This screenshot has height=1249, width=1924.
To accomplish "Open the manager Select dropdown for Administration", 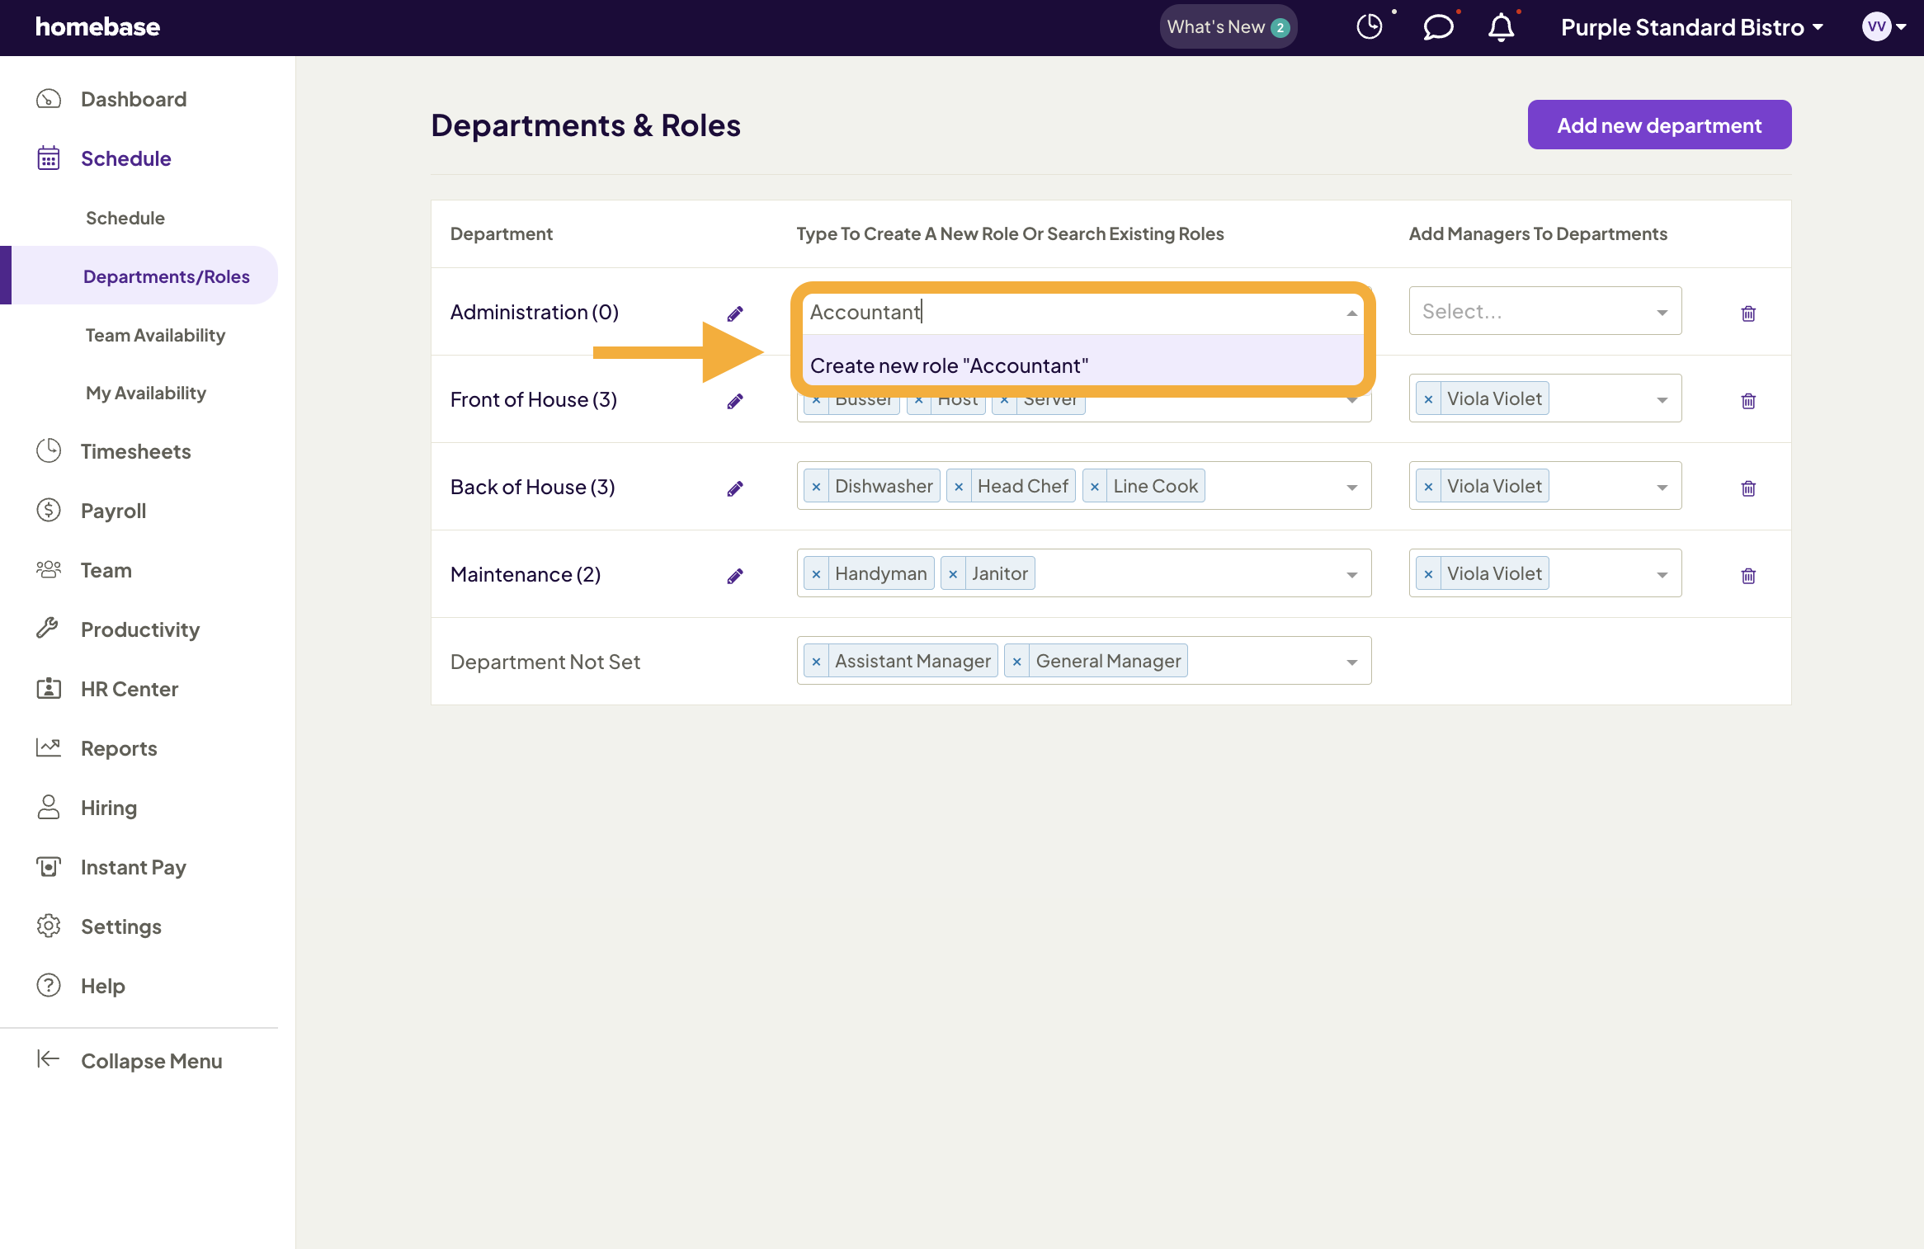I will point(1544,311).
